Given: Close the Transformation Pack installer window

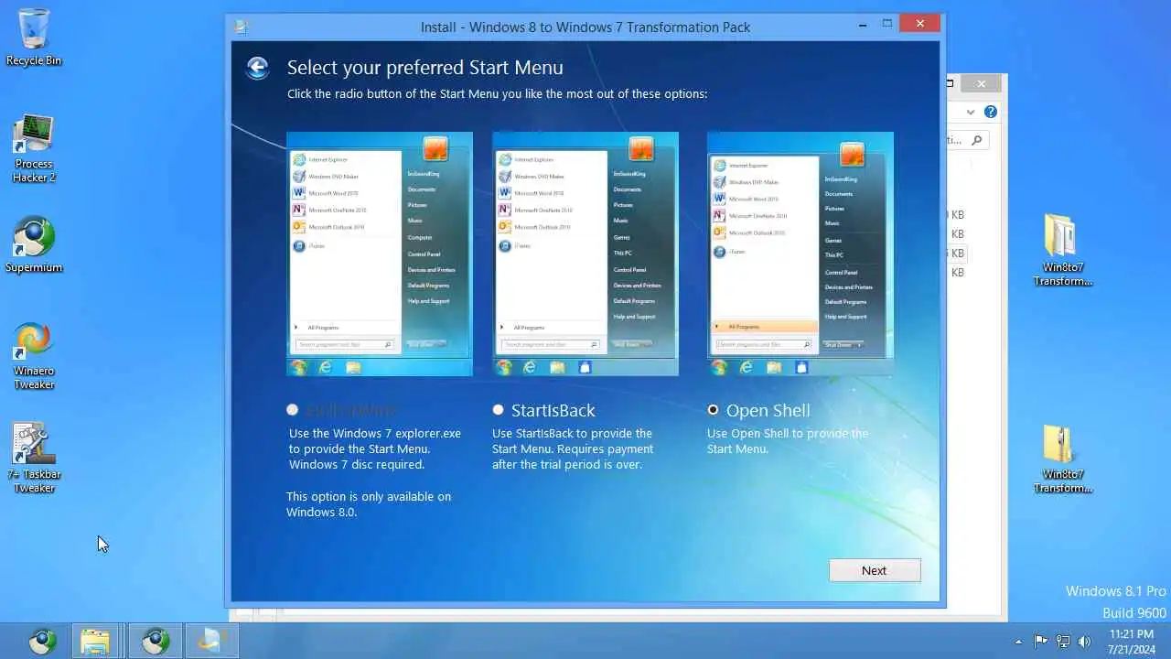Looking at the screenshot, I should pos(919,24).
